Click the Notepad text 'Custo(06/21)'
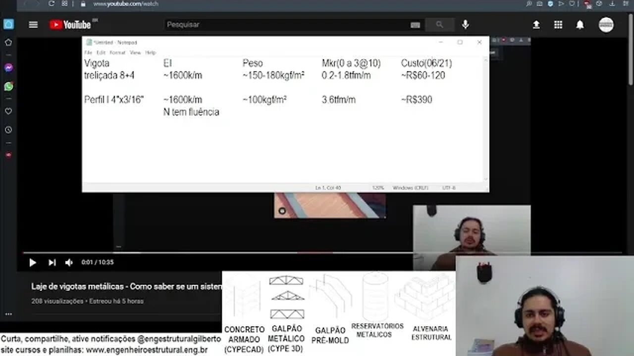634x356 pixels. (x=426, y=63)
